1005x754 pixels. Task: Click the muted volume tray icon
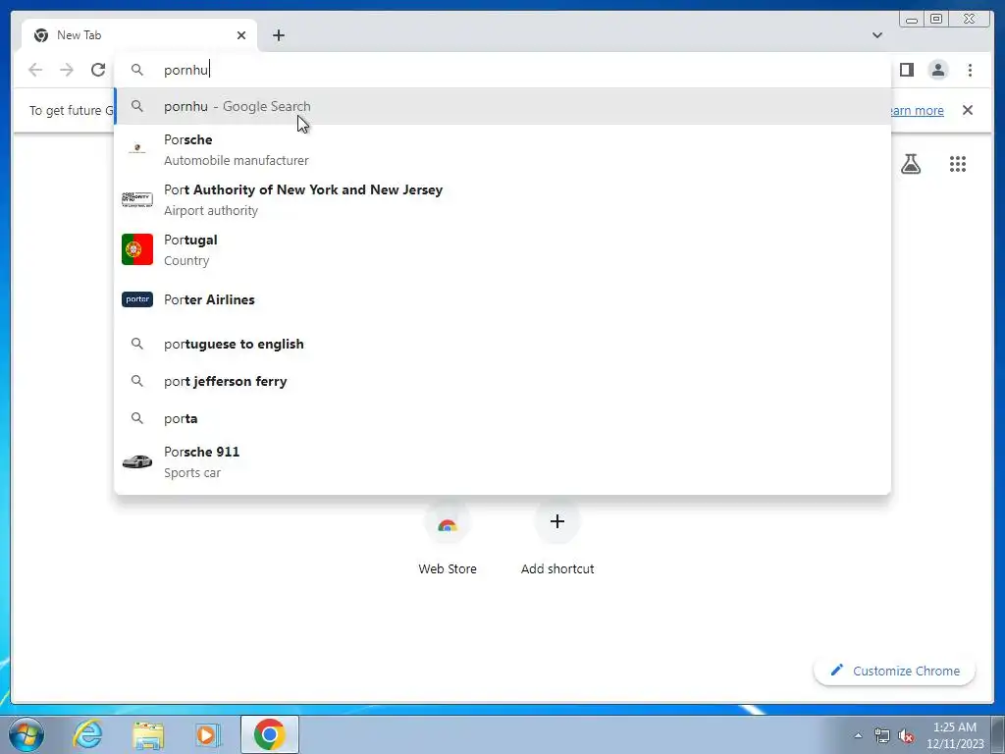tap(906, 735)
